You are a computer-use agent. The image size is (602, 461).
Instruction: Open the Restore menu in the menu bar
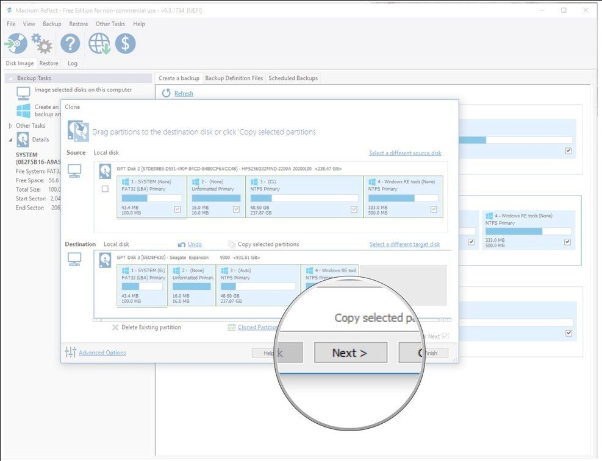point(78,24)
